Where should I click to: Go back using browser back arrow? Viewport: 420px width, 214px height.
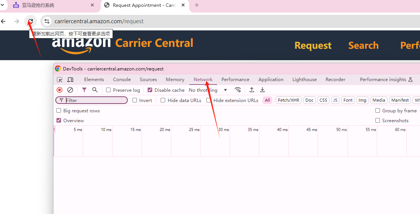(3, 21)
